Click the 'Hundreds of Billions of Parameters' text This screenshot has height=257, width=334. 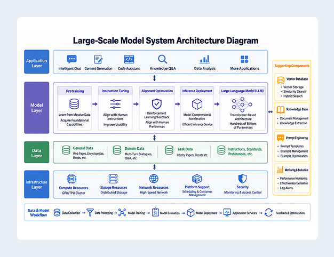click(x=243, y=125)
